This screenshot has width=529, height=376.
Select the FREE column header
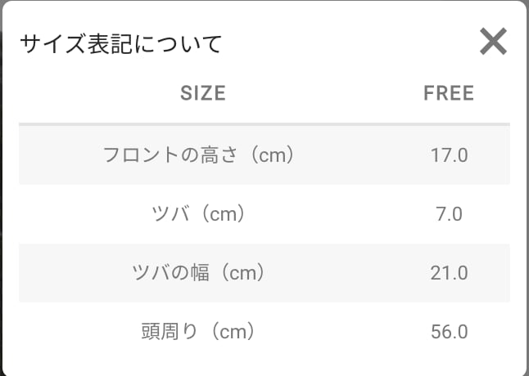click(x=449, y=93)
